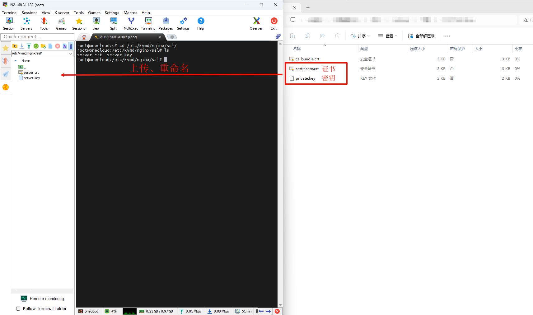Open the Settings gears toolbar icon
The image size is (533, 315).
[183, 24]
